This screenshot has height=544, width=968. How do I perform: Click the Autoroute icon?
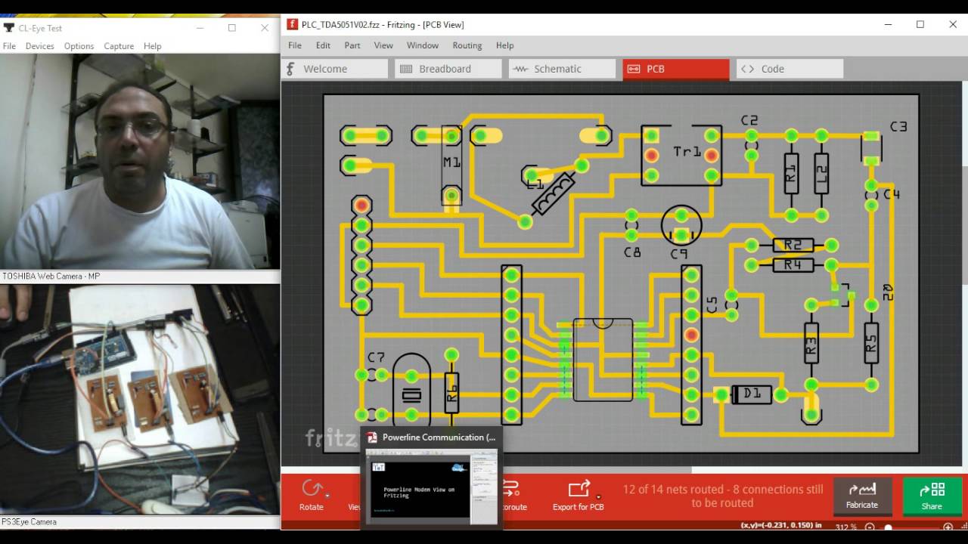coord(513,489)
